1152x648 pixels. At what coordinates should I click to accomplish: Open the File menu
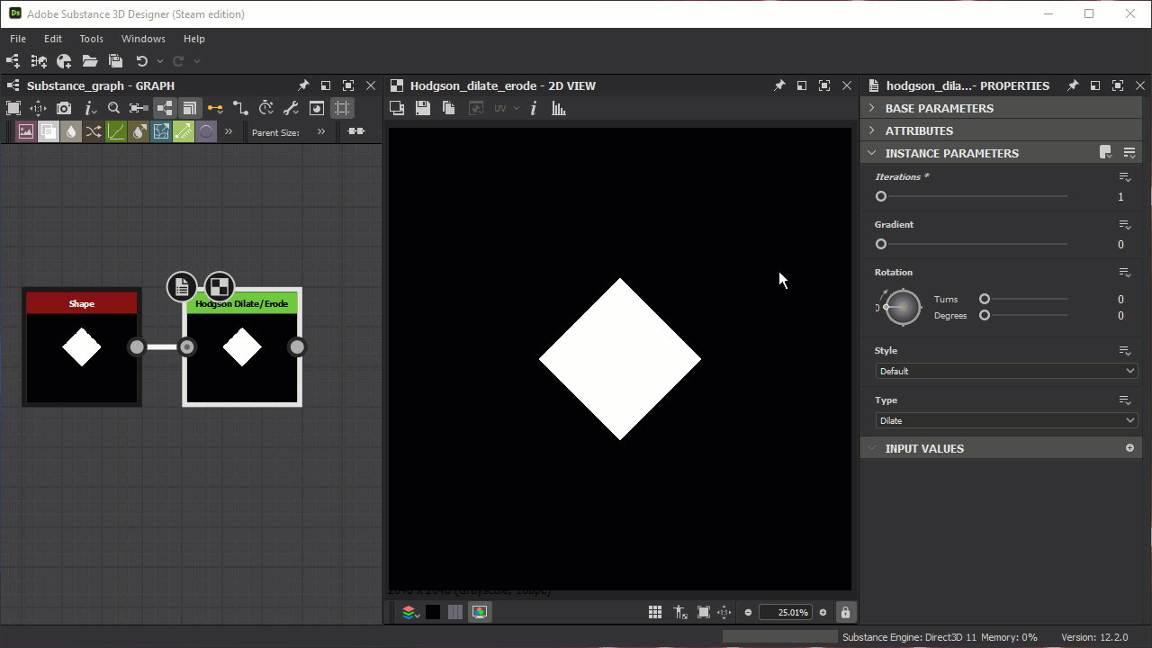(18, 39)
